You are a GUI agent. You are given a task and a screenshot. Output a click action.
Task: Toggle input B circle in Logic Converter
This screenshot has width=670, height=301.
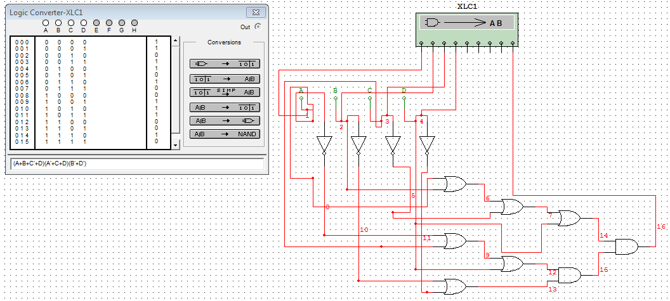[x=58, y=23]
